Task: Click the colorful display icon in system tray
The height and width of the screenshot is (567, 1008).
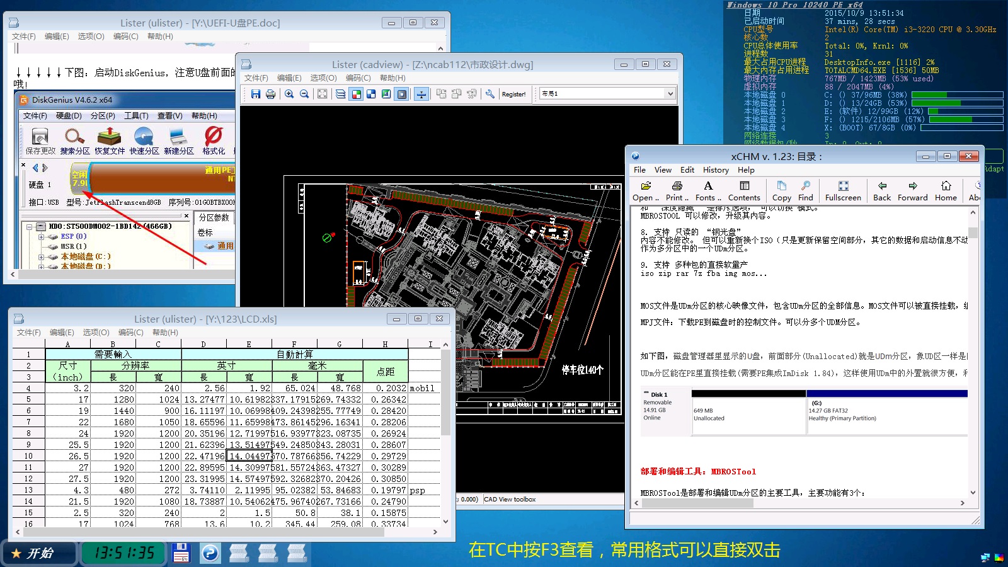Action: (999, 557)
